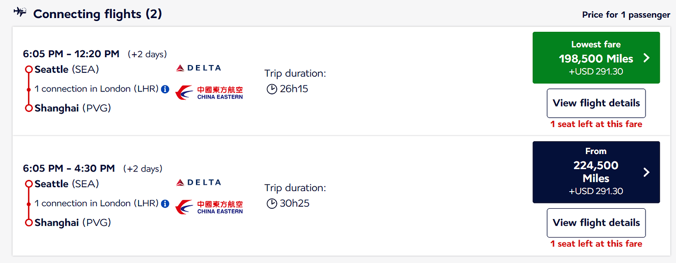The image size is (676, 263).
Task: Click the 6:05 PM - 4:30 PM flight time
Action: click(69, 169)
